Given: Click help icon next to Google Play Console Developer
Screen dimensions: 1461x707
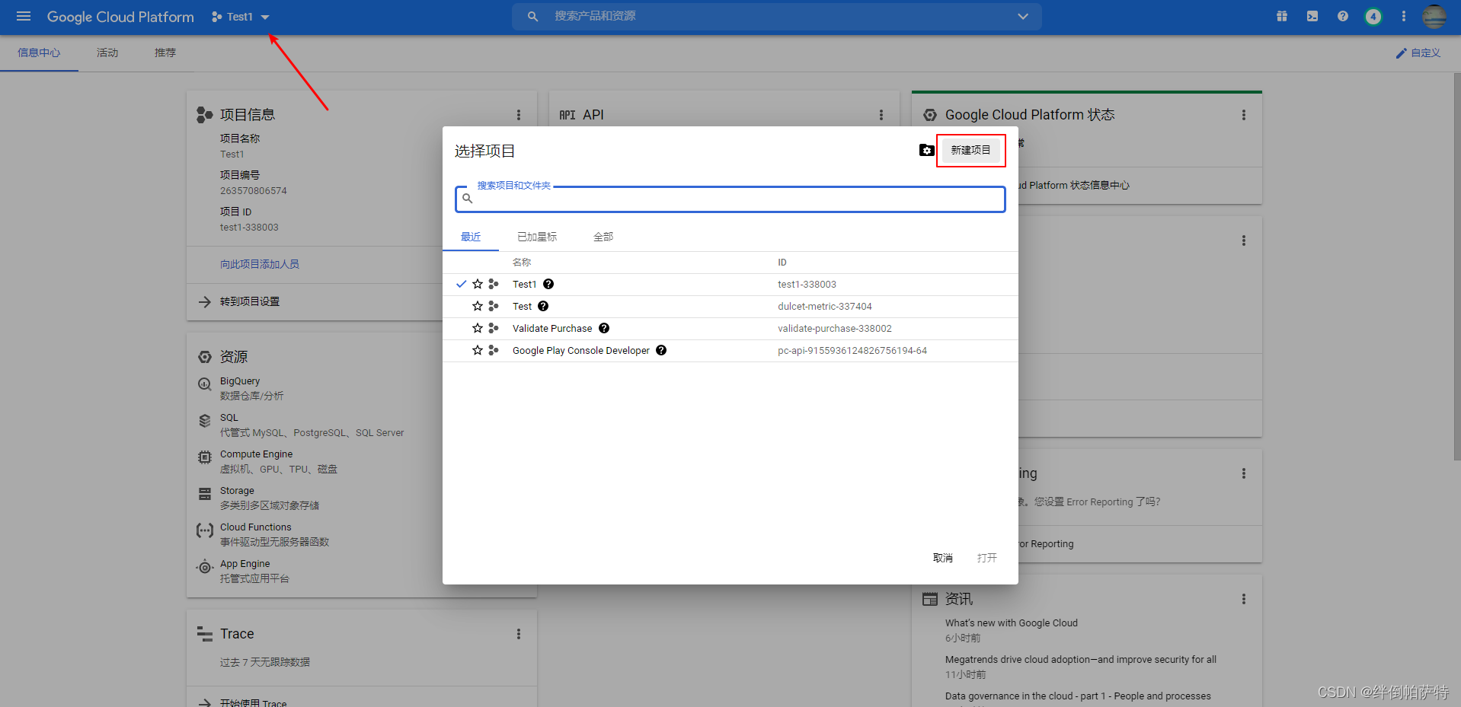Looking at the screenshot, I should click(x=661, y=350).
